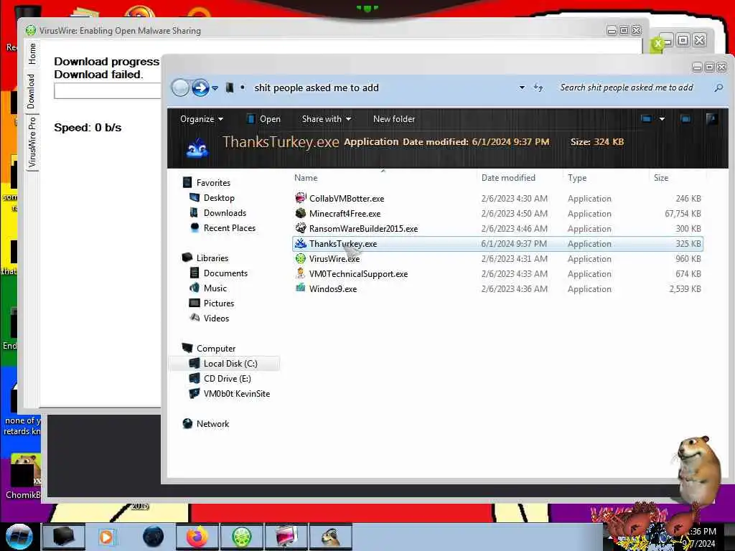Select VM0TechnicalSupport.exe file icon
This screenshot has width=735, height=551.
click(301, 273)
